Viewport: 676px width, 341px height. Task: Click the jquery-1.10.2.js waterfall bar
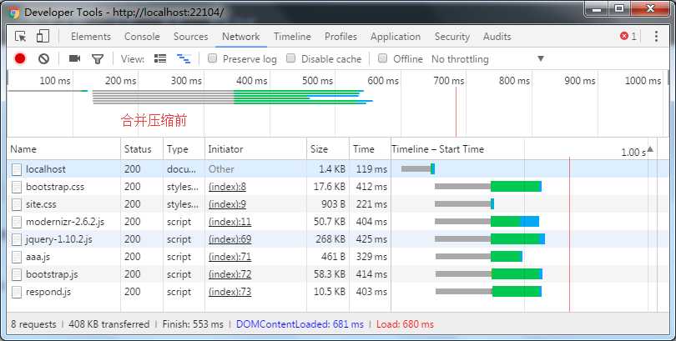(x=490, y=239)
